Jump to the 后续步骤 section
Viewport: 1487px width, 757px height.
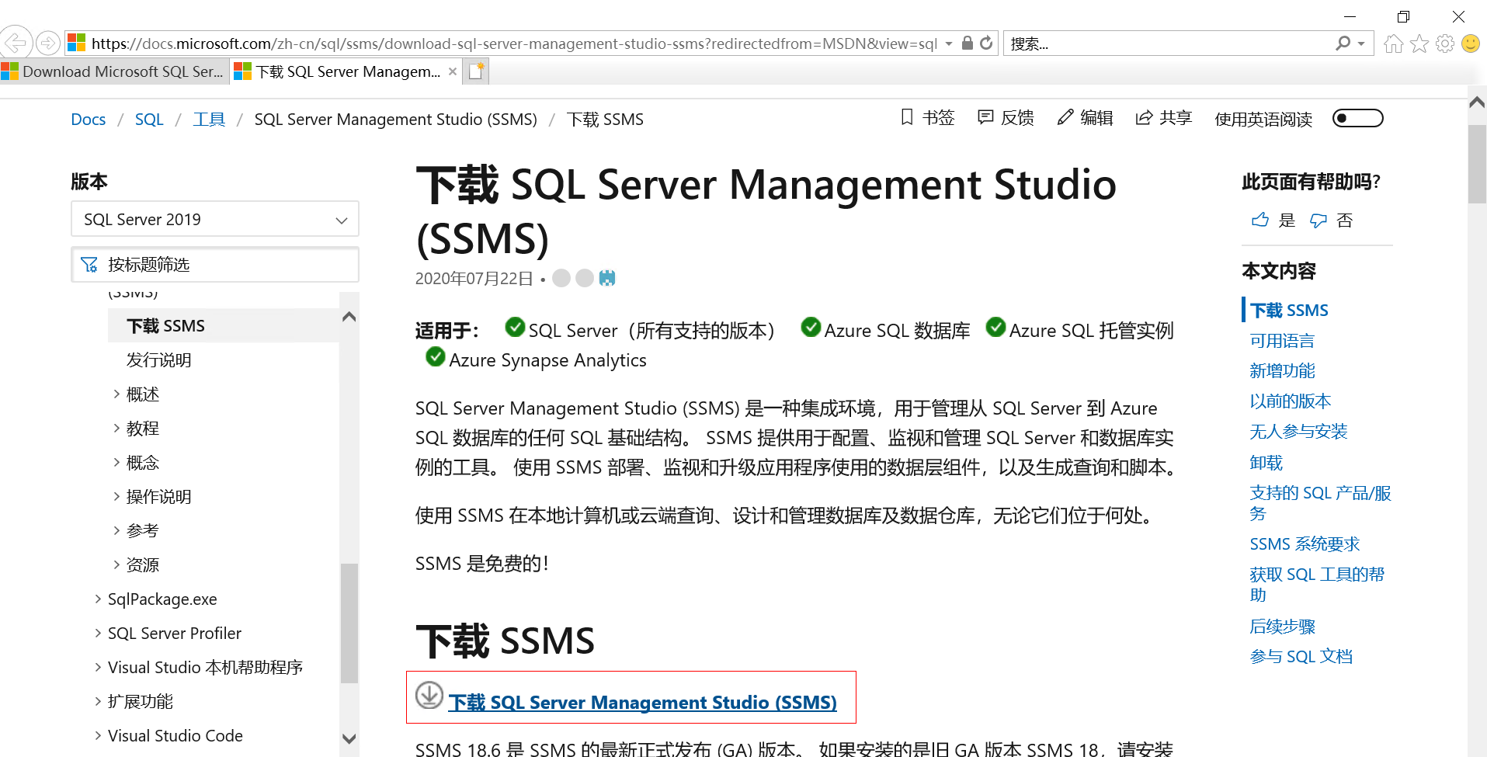(1282, 627)
